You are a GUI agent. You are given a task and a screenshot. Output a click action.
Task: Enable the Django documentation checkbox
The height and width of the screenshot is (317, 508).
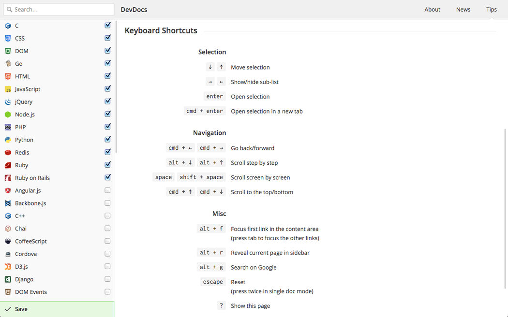[107, 279]
